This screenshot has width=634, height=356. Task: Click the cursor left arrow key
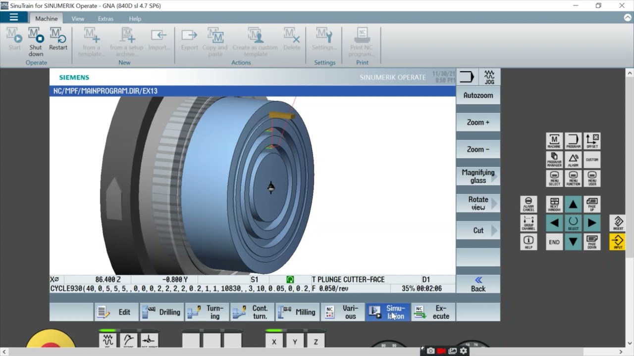tap(554, 223)
